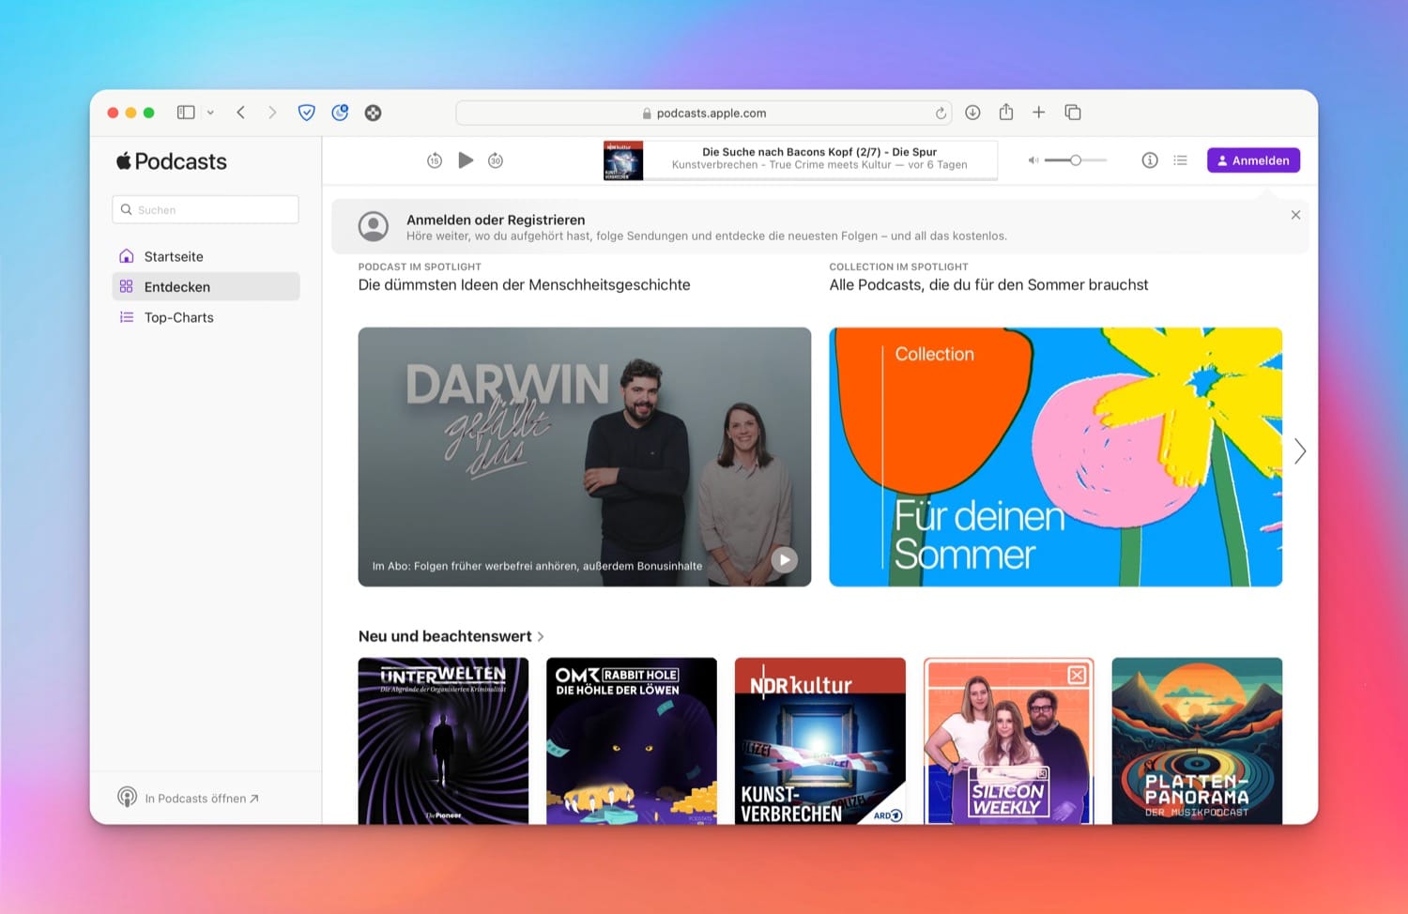Select Top-Charts in sidebar
The height and width of the screenshot is (914, 1408).
[178, 317]
